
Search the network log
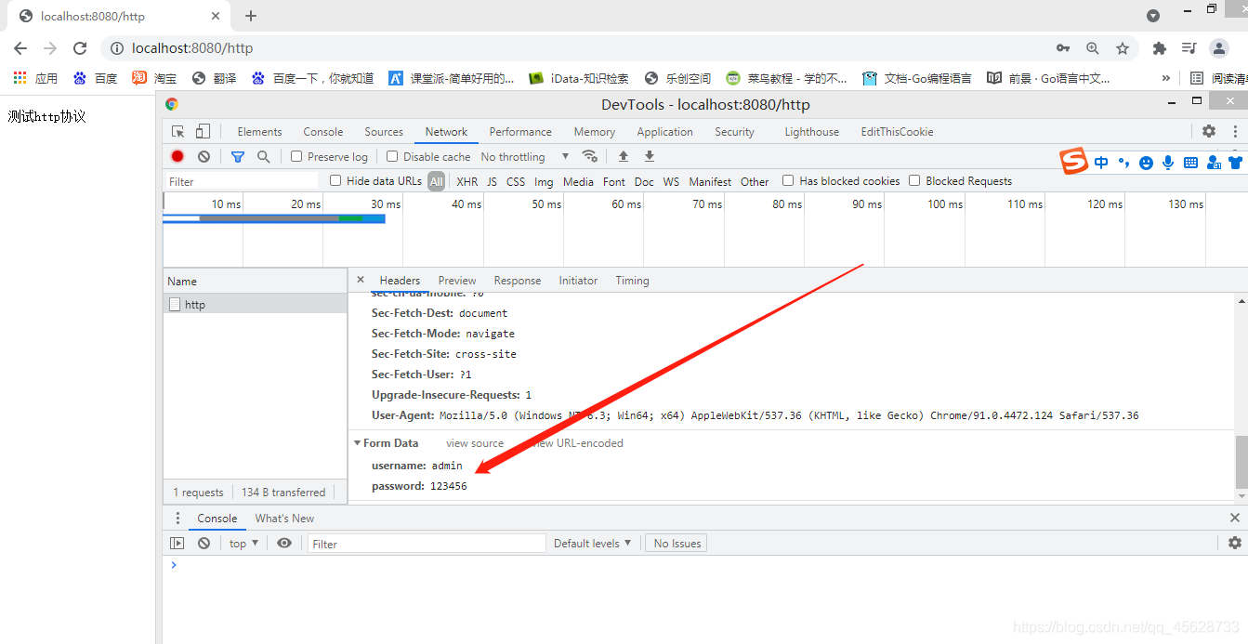click(264, 156)
